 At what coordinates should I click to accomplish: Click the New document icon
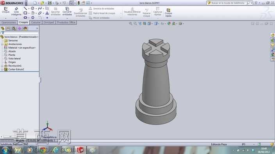(35, 3)
